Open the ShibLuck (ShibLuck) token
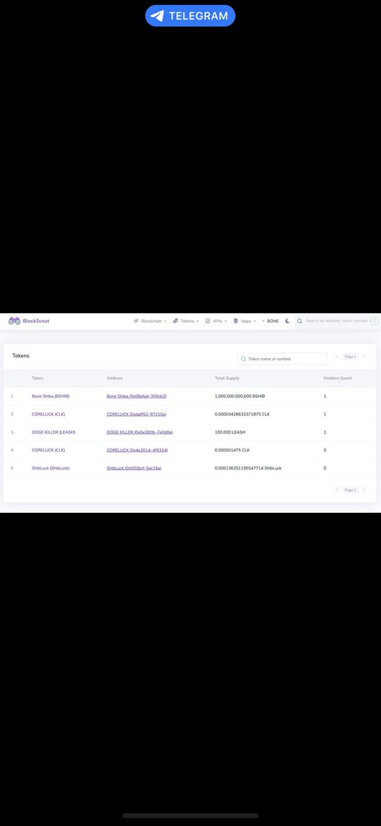The width and height of the screenshot is (381, 826). coord(50,468)
